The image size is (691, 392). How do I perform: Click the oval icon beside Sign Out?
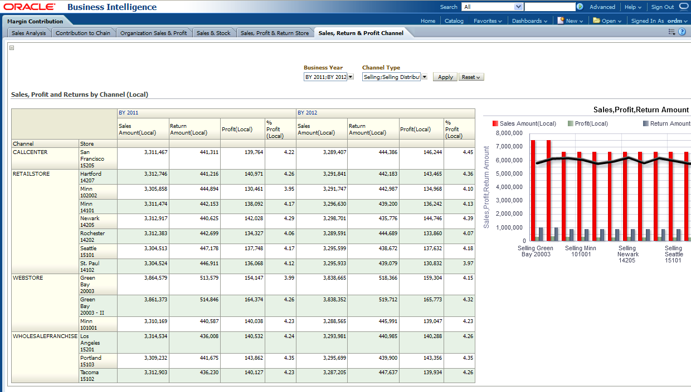684,7
